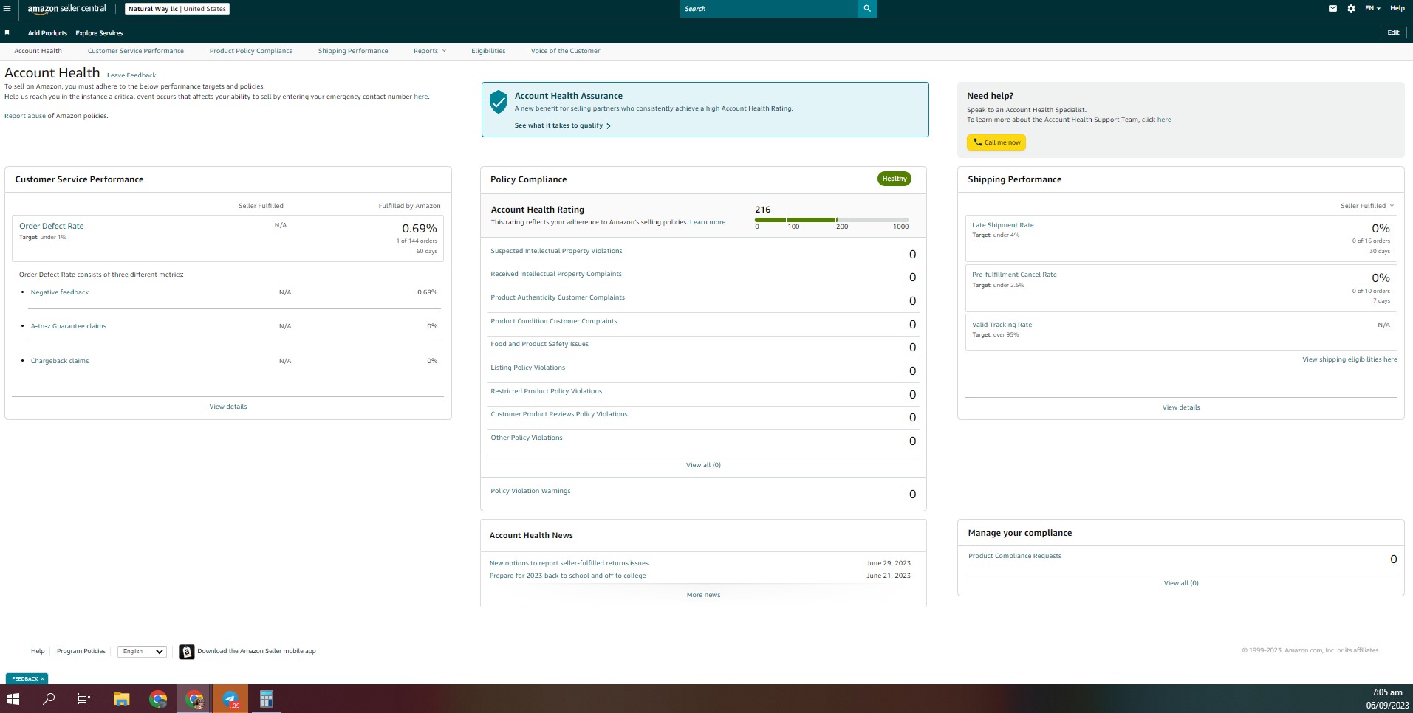Click the search magnifier button
The width and height of the screenshot is (1413, 713).
pos(867,9)
